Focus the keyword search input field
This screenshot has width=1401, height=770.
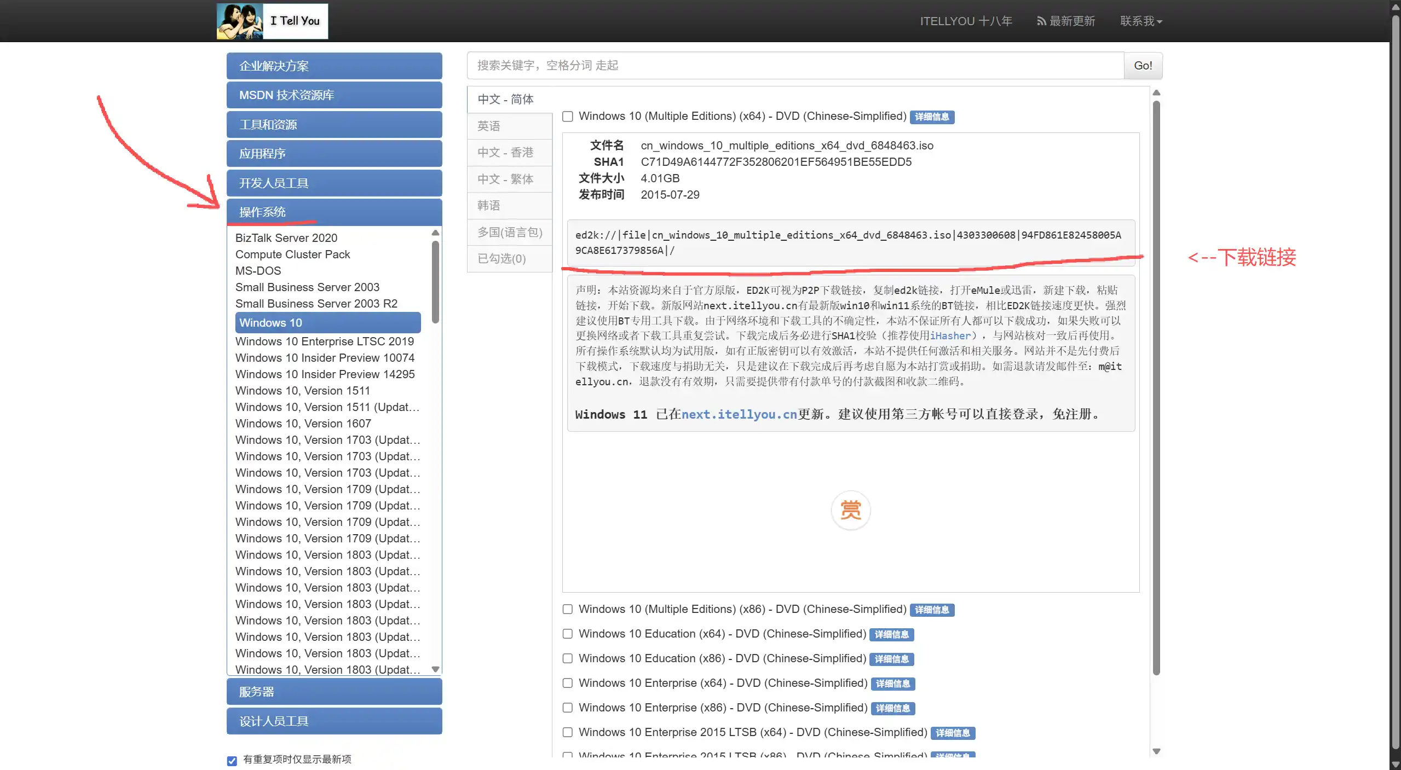coord(795,66)
